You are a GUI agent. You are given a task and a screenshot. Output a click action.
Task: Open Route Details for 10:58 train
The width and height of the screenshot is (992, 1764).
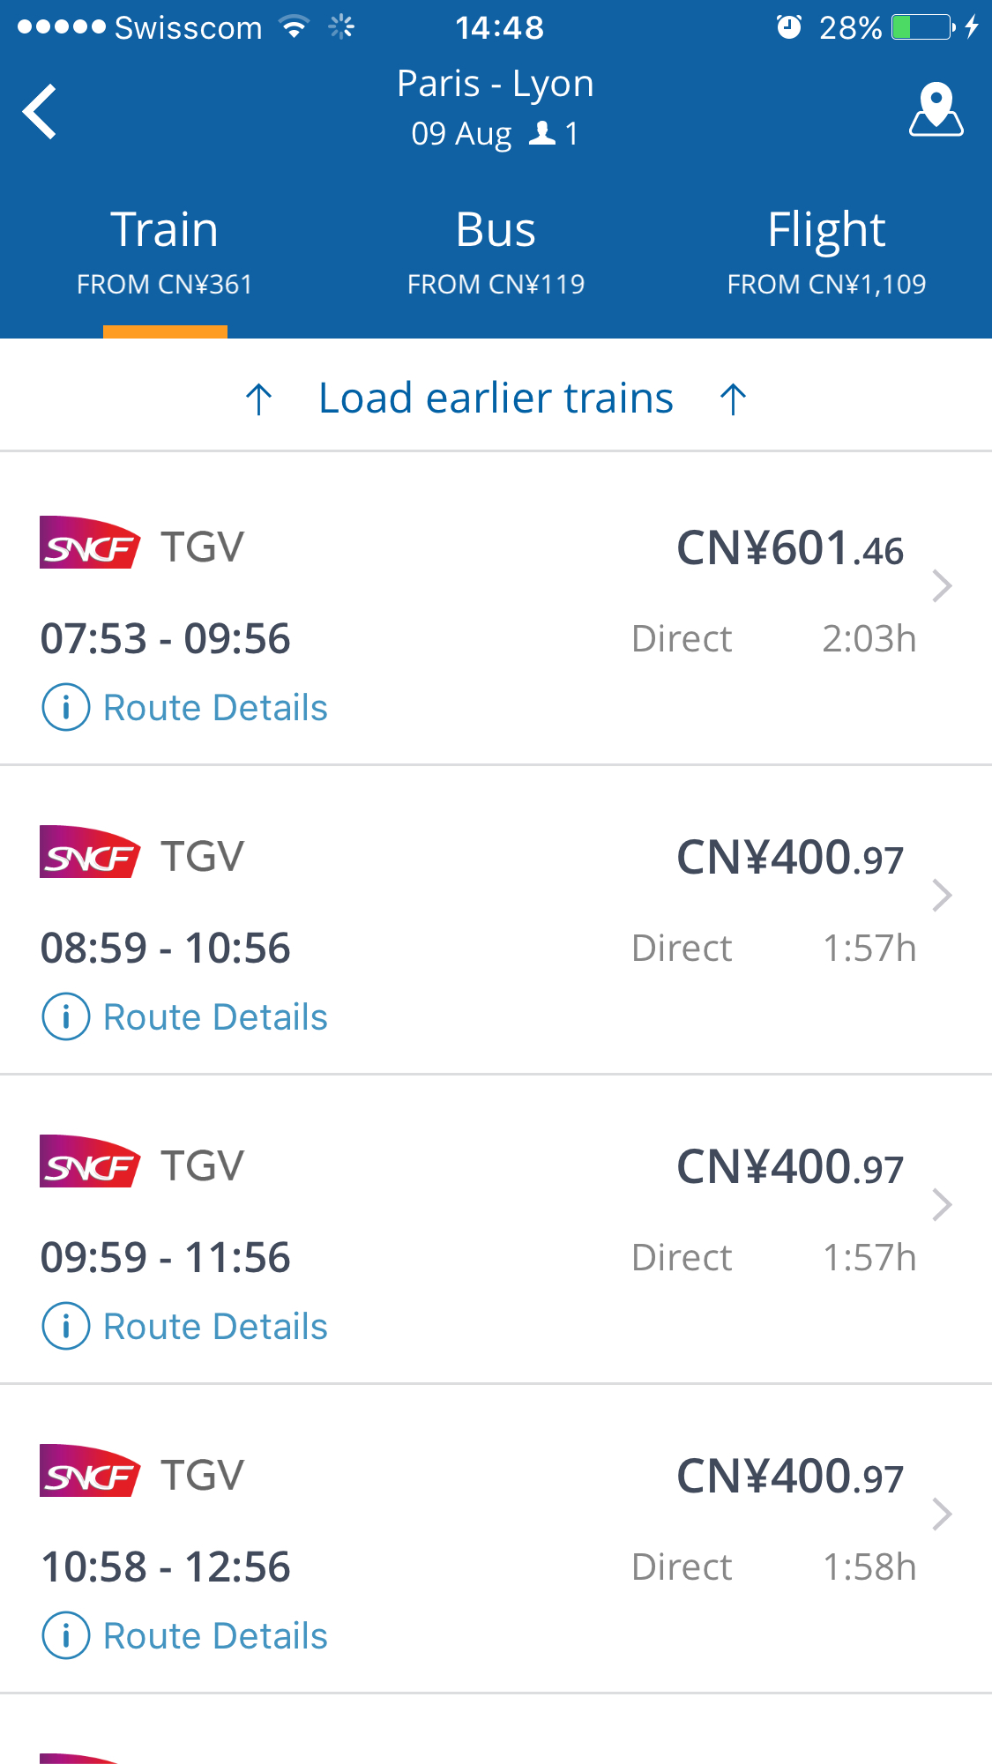point(215,1636)
